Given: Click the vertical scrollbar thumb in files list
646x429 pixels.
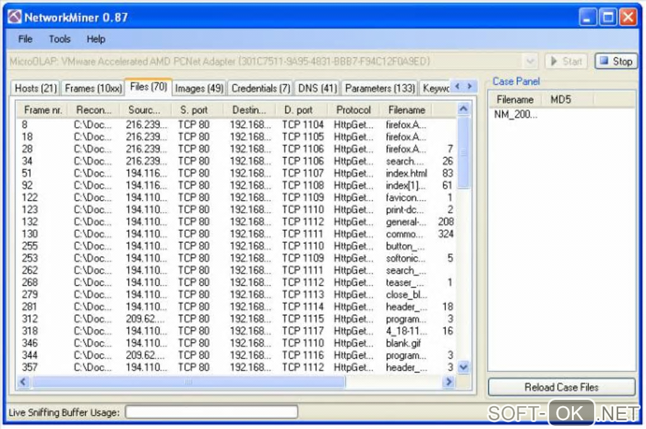Looking at the screenshot, I should [x=464, y=152].
